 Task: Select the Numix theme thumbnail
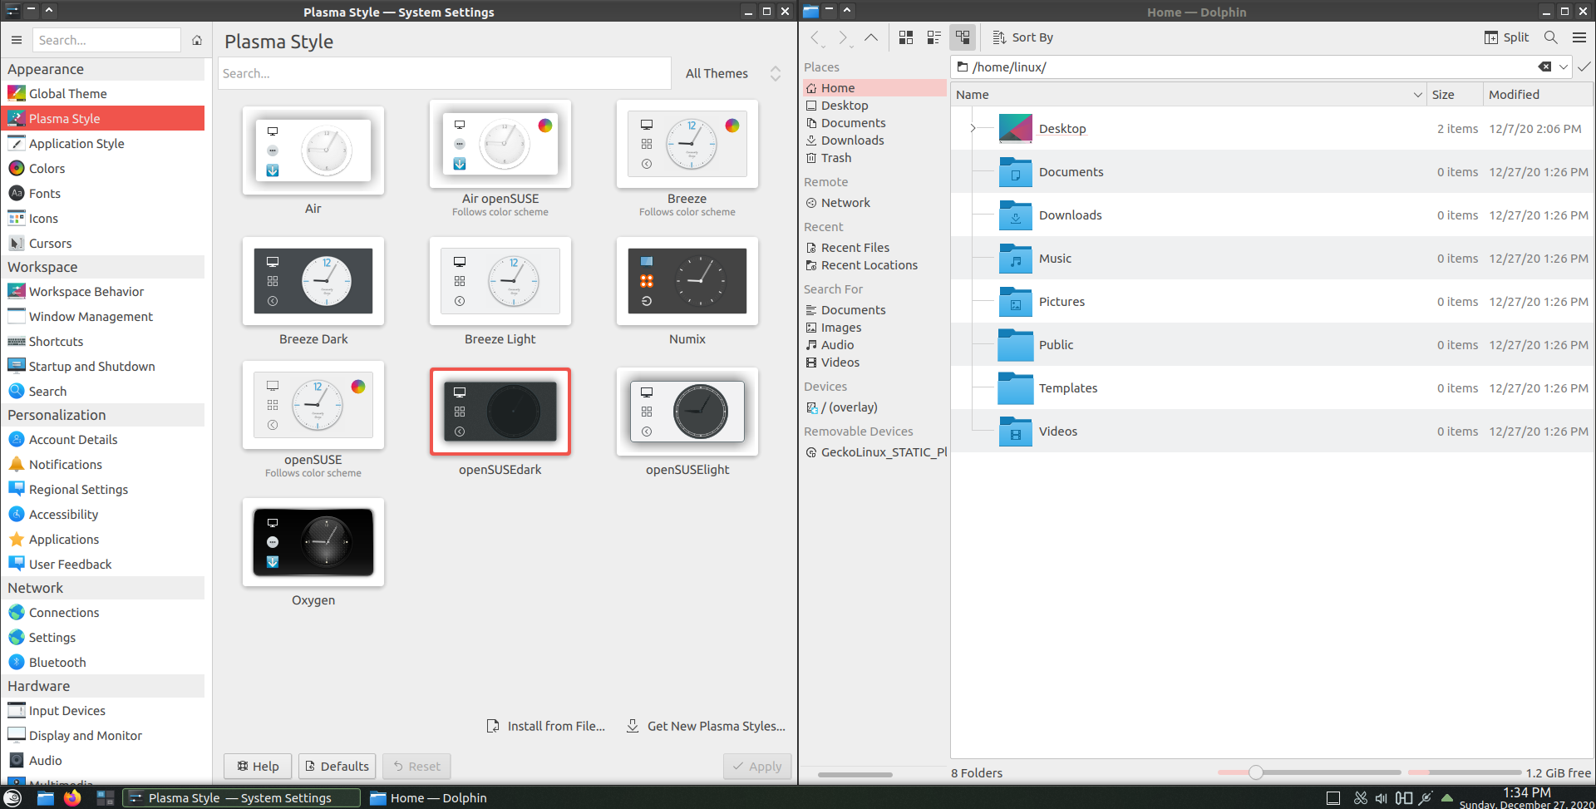tap(687, 281)
